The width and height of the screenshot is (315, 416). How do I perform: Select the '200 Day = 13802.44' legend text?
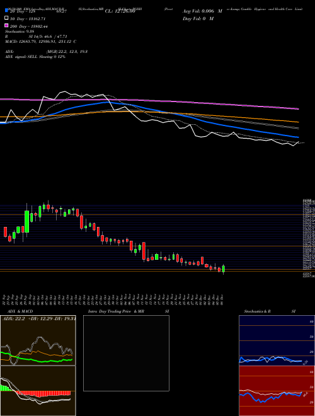(x=28, y=26)
